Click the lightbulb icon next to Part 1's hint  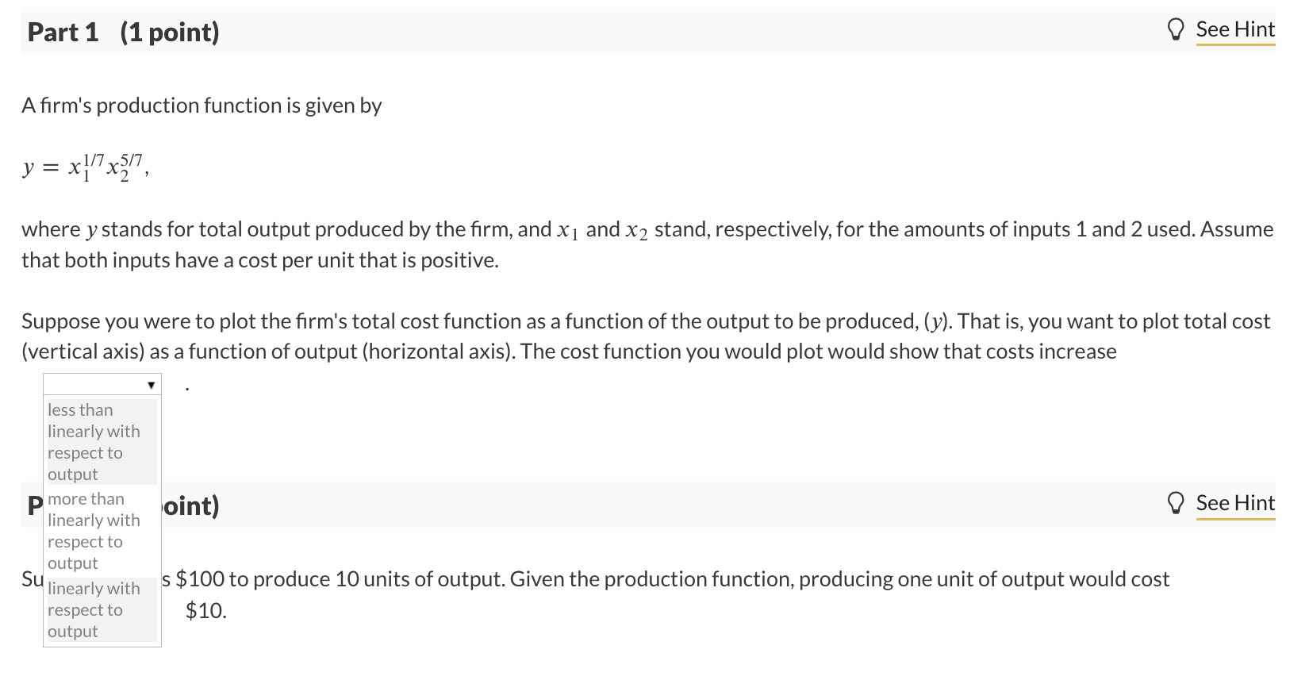(1177, 29)
